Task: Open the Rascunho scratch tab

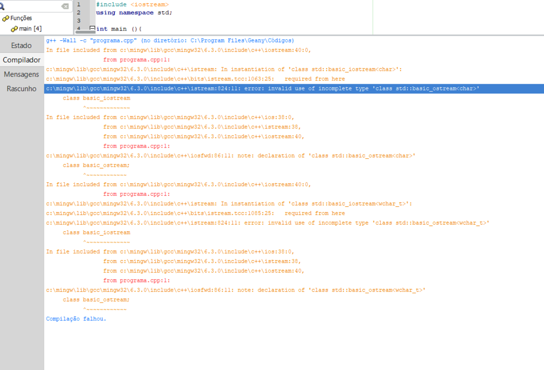Action: pos(21,88)
